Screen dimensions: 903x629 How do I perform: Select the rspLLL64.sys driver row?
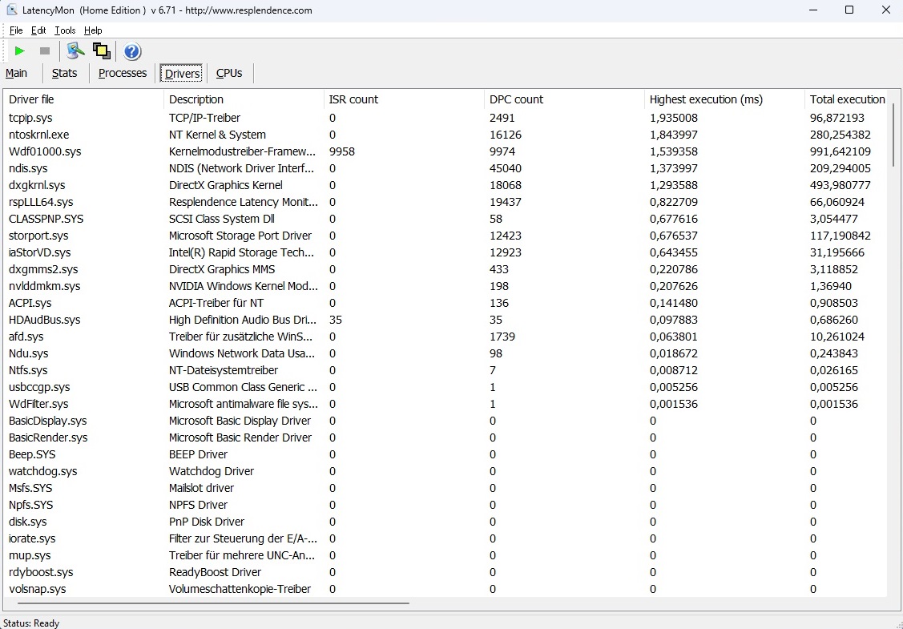point(445,202)
